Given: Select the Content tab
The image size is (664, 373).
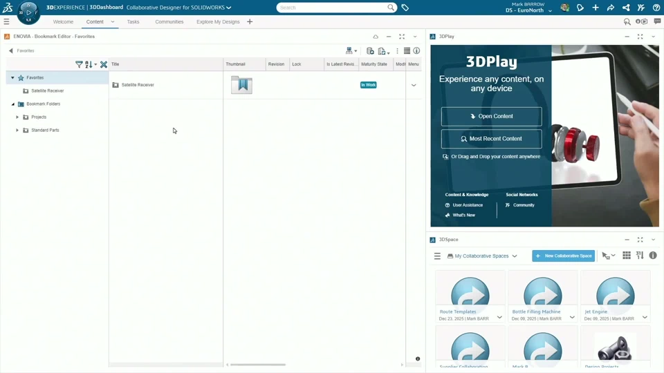Looking at the screenshot, I should tap(95, 21).
